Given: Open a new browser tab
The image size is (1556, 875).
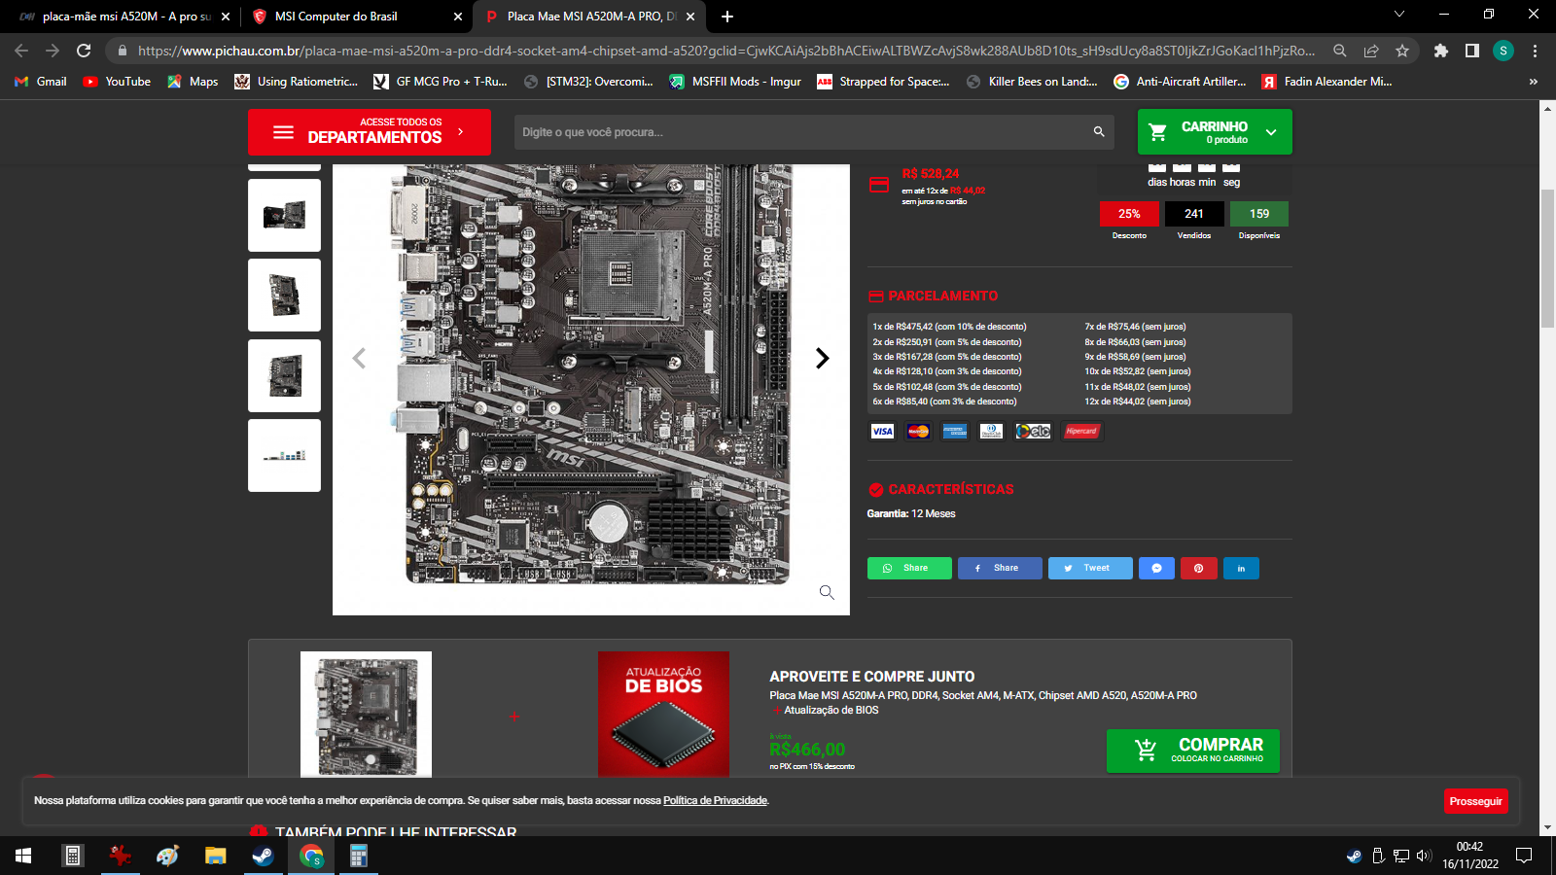Looking at the screenshot, I should [727, 17].
